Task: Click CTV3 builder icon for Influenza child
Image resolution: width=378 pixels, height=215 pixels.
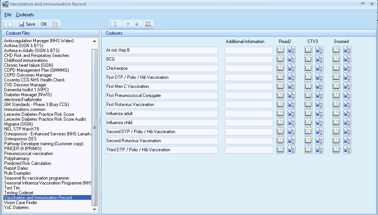Action: click(319, 123)
